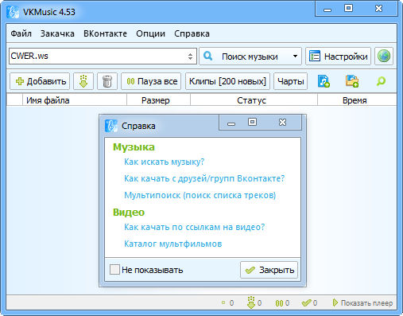Click the trash can delete icon

click(107, 81)
